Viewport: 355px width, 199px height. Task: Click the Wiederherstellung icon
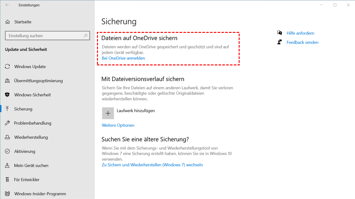pyautogui.click(x=8, y=137)
